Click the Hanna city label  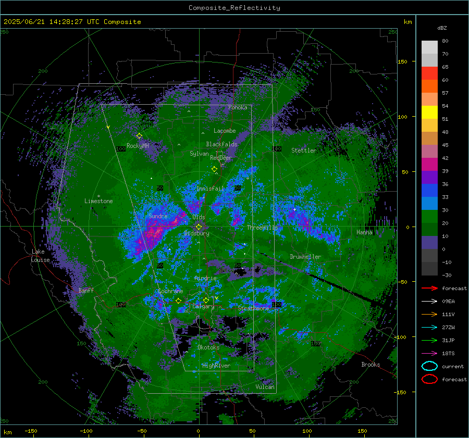(x=364, y=232)
